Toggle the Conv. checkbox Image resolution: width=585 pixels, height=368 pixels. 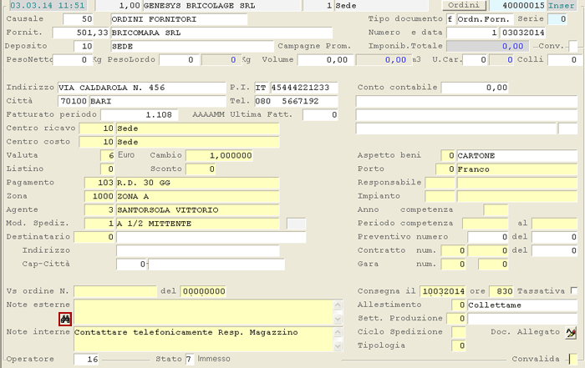click(572, 47)
